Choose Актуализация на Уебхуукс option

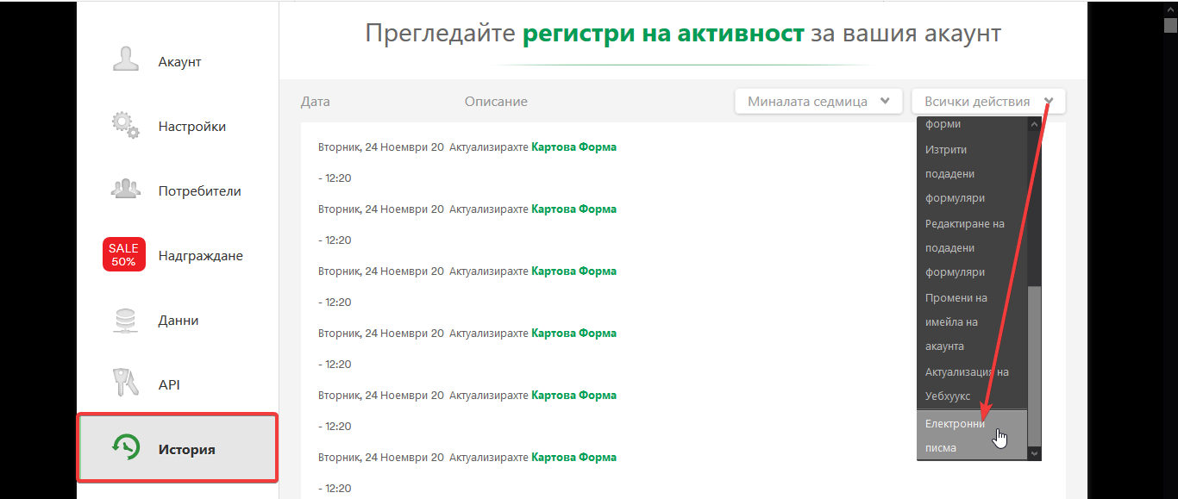[x=966, y=384]
